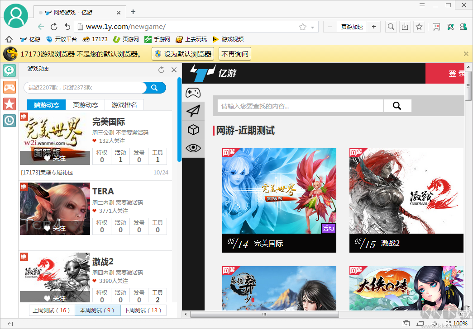
Task: Open the downloads icon in toolbar
Action: point(405,27)
